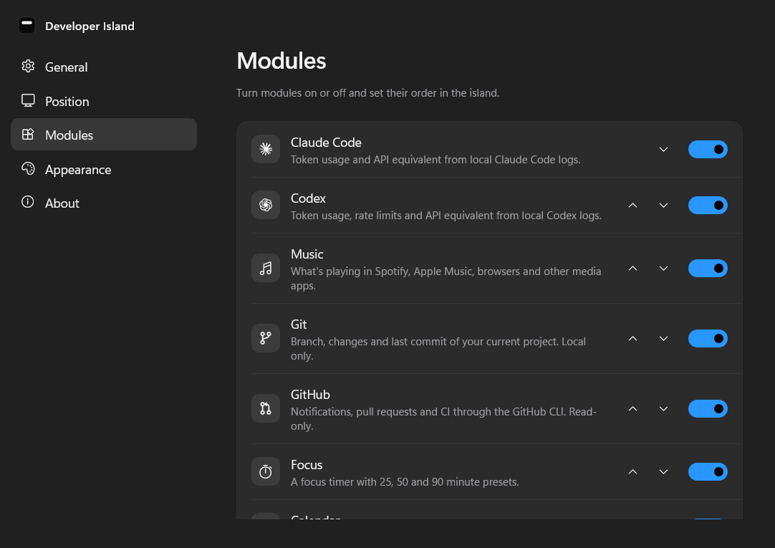
Task: Click the About info icon
Action: click(28, 202)
